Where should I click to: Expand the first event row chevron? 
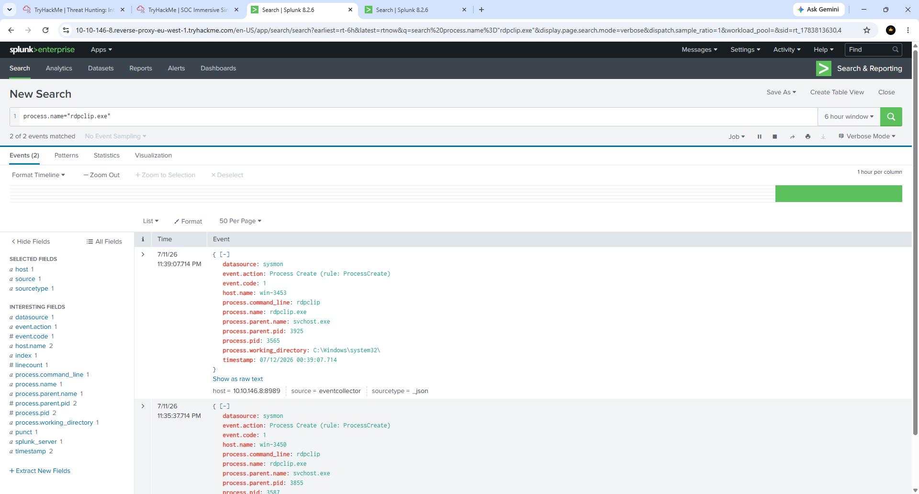pos(143,254)
